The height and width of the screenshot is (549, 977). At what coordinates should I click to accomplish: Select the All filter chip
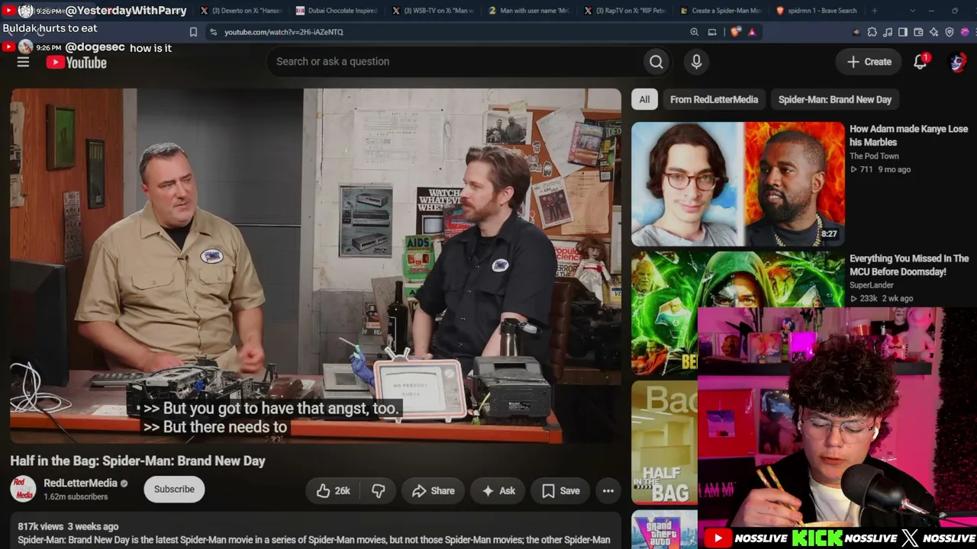644,99
